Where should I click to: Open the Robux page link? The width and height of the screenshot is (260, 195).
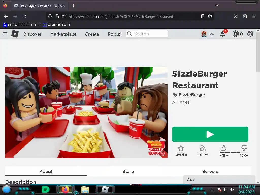[x=115, y=34]
